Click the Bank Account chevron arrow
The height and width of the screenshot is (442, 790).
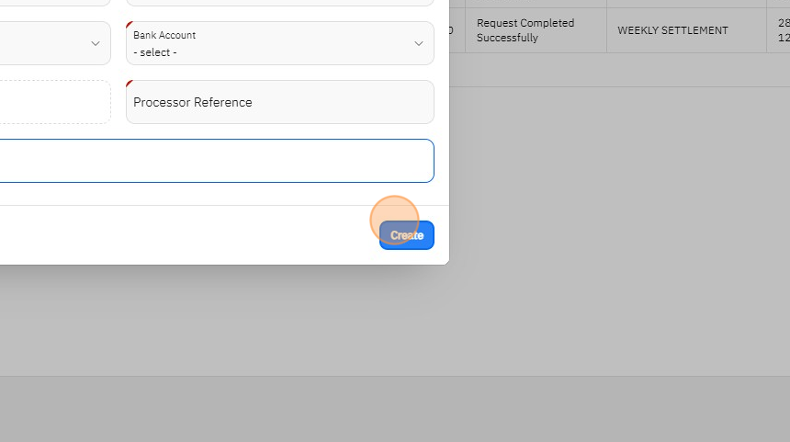pos(419,43)
